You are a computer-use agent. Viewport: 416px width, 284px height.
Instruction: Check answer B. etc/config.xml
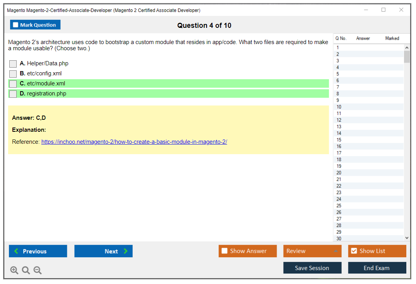click(x=13, y=74)
